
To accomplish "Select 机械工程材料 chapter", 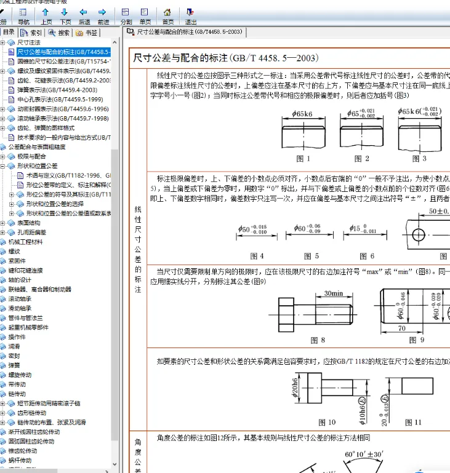I will (26, 242).
